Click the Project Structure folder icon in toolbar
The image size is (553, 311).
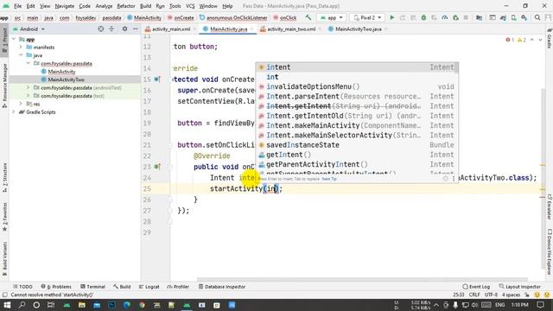point(479,17)
